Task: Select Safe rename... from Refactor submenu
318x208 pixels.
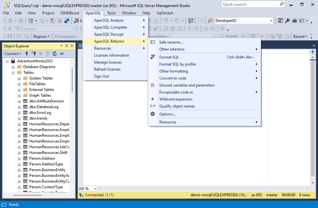Action: 204,42
